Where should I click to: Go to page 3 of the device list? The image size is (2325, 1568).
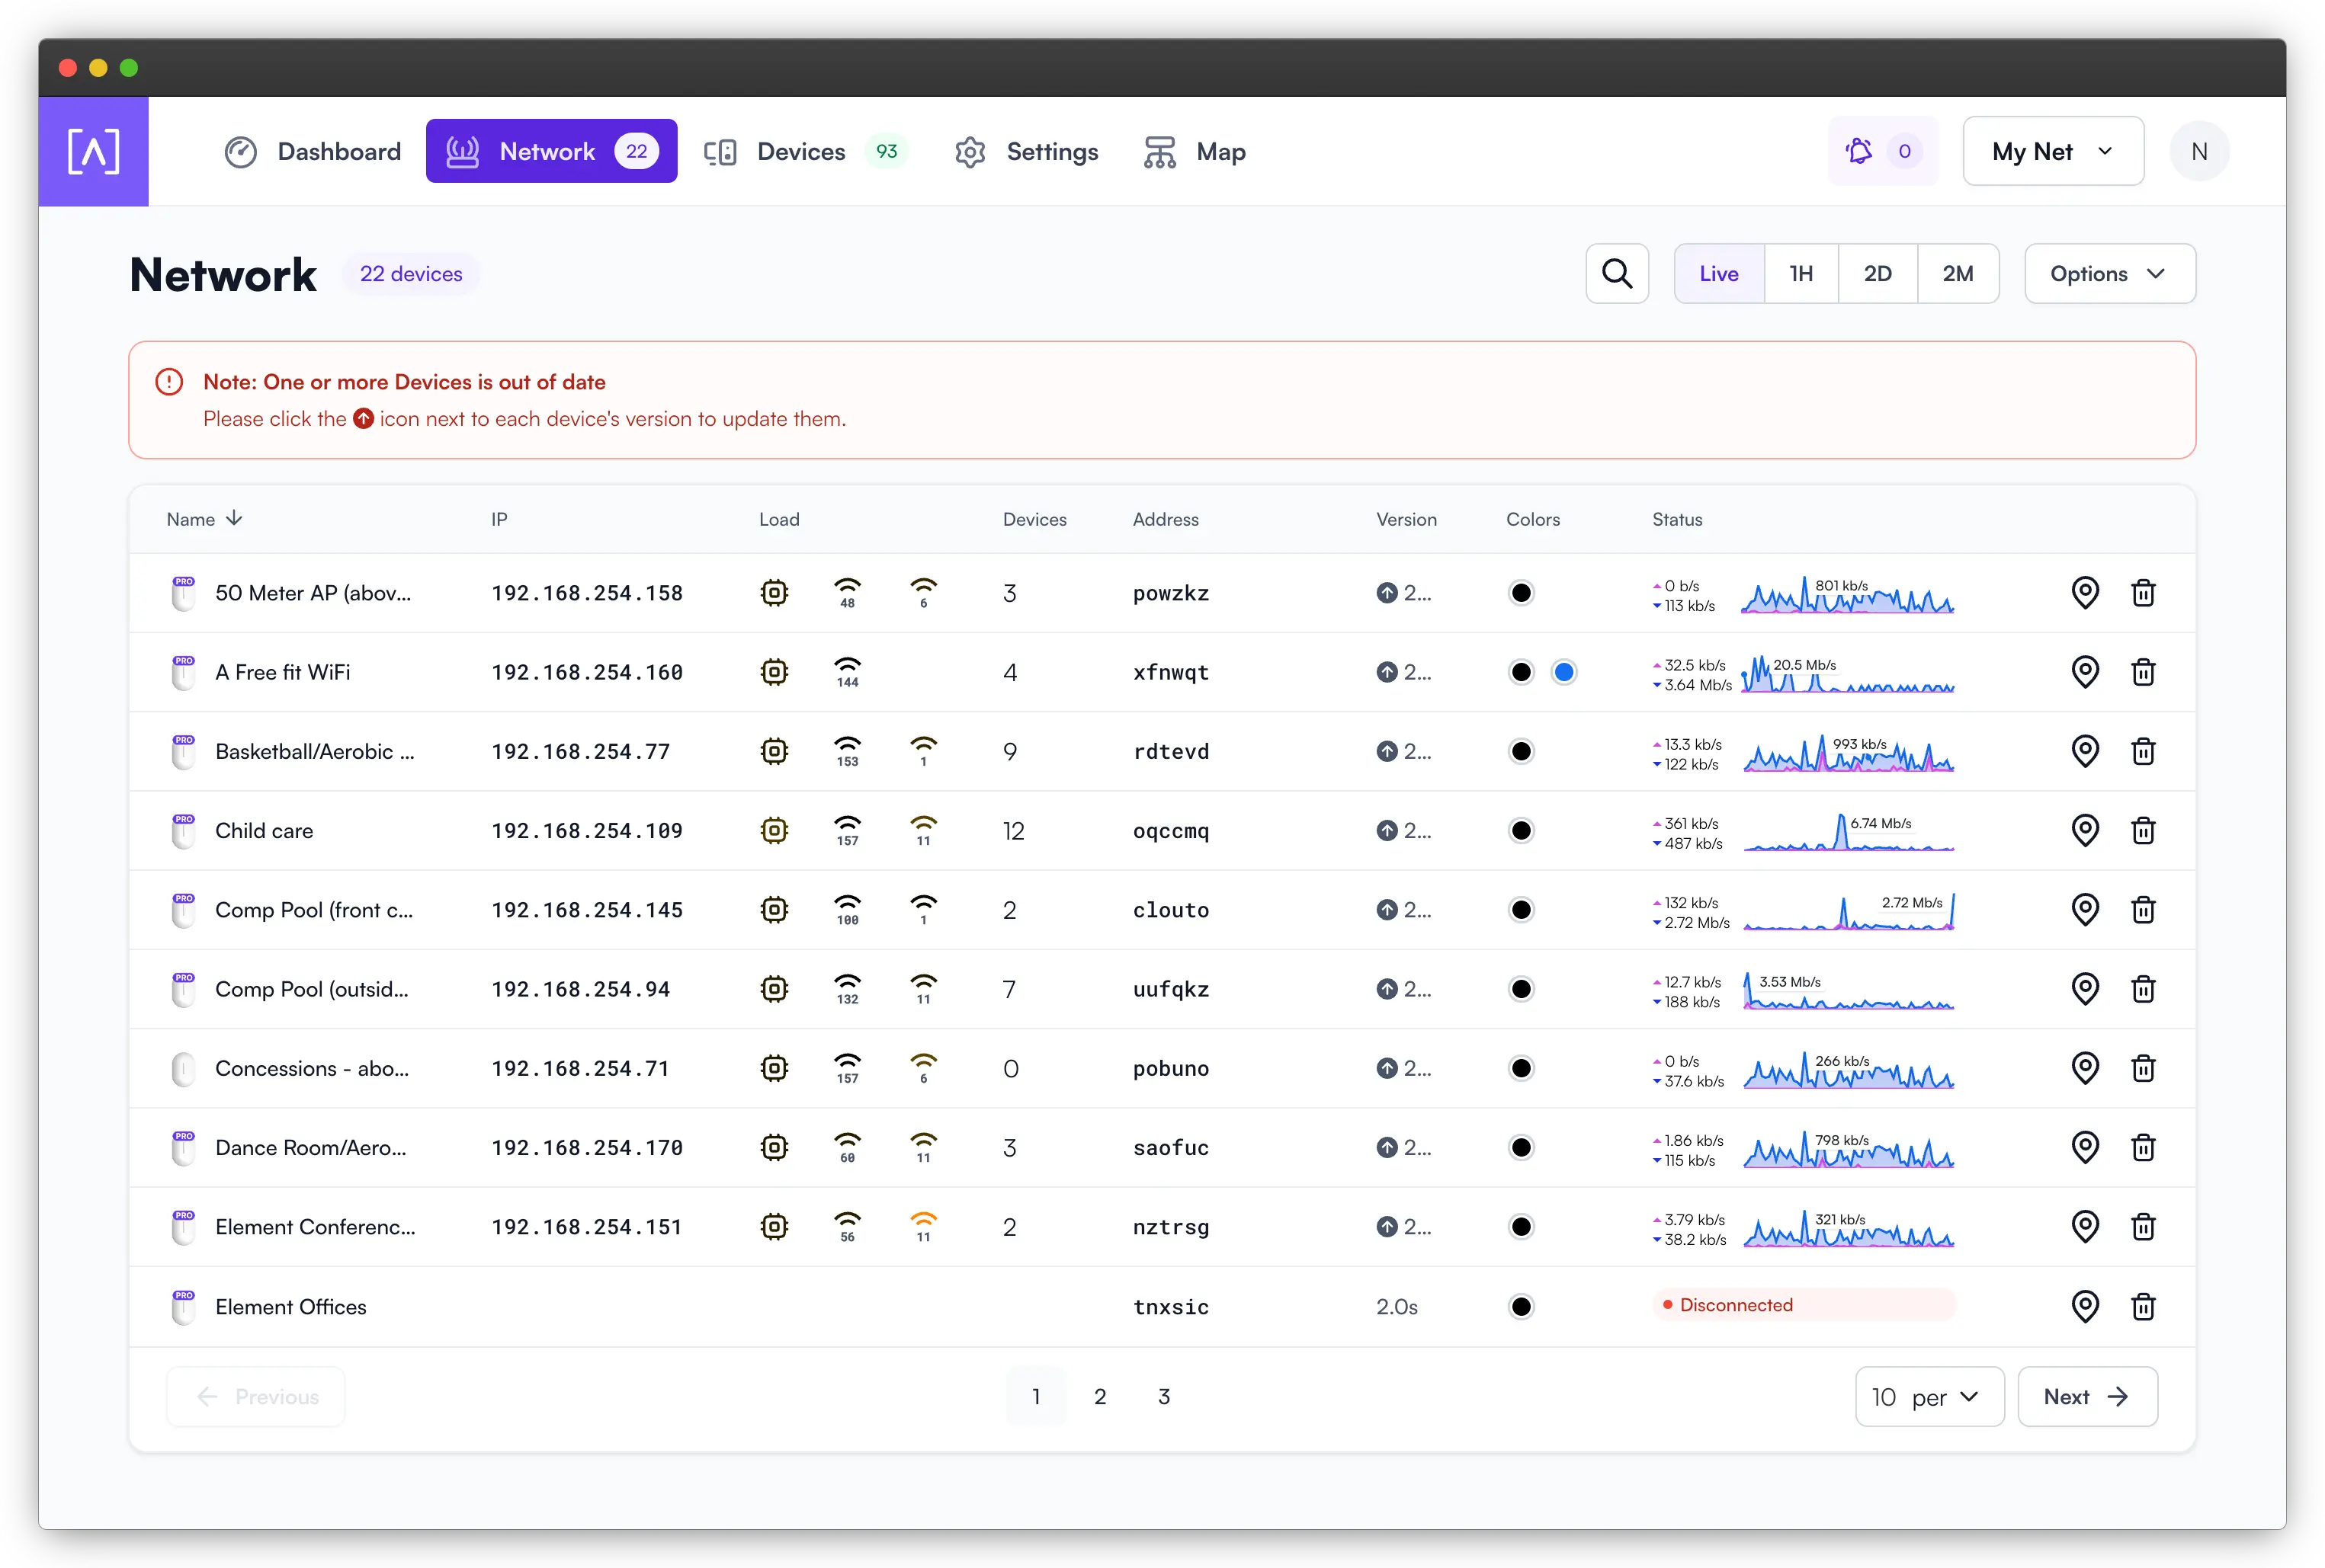pyautogui.click(x=1163, y=1396)
